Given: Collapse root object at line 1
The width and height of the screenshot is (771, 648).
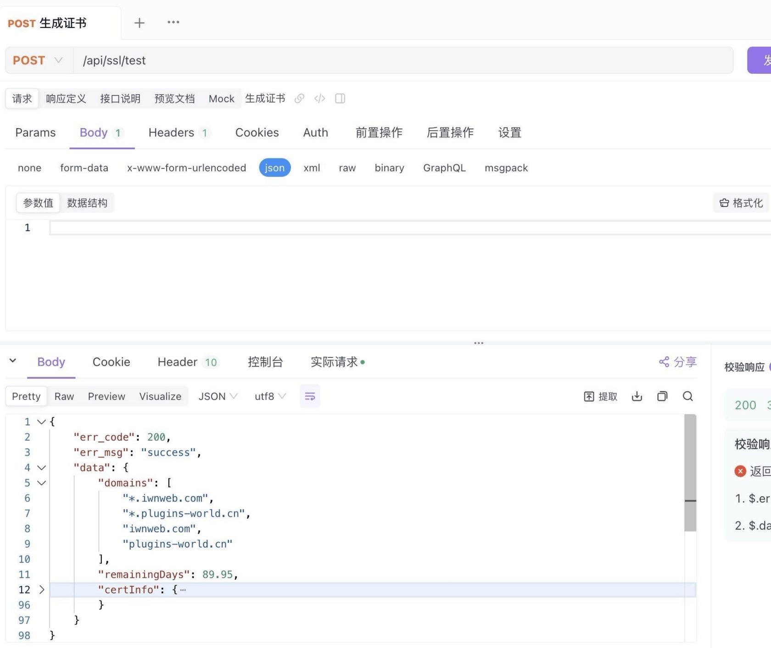Looking at the screenshot, I should click(x=41, y=422).
